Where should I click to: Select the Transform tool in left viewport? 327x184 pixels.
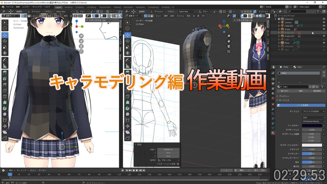pos(5,53)
